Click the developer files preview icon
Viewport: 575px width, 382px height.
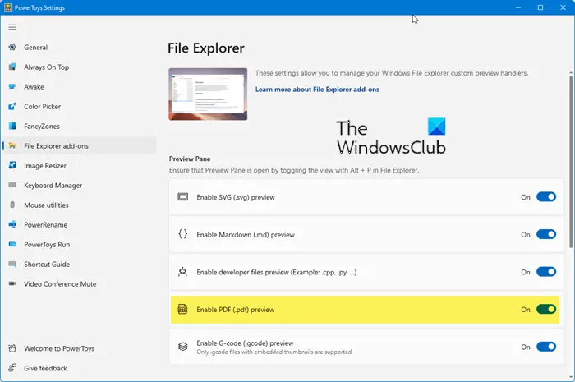click(183, 272)
